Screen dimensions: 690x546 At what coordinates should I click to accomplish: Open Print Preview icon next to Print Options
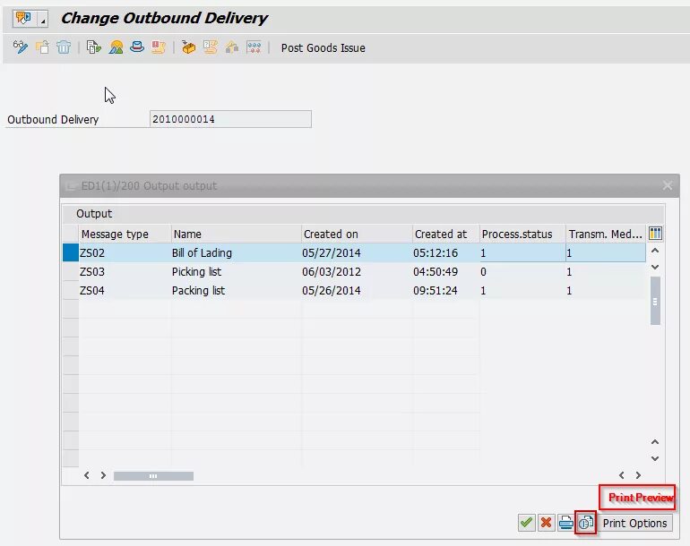click(x=586, y=523)
